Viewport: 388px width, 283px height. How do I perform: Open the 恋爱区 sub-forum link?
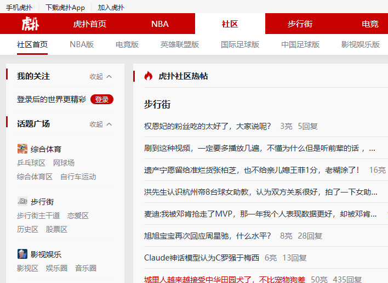click(78, 216)
